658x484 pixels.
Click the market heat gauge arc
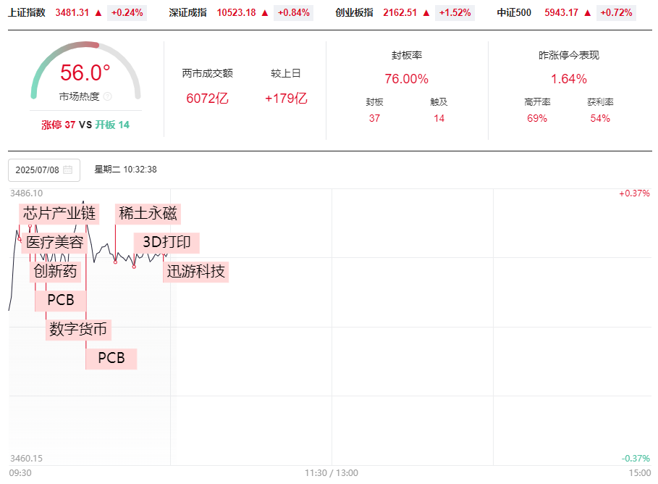pyautogui.click(x=85, y=70)
